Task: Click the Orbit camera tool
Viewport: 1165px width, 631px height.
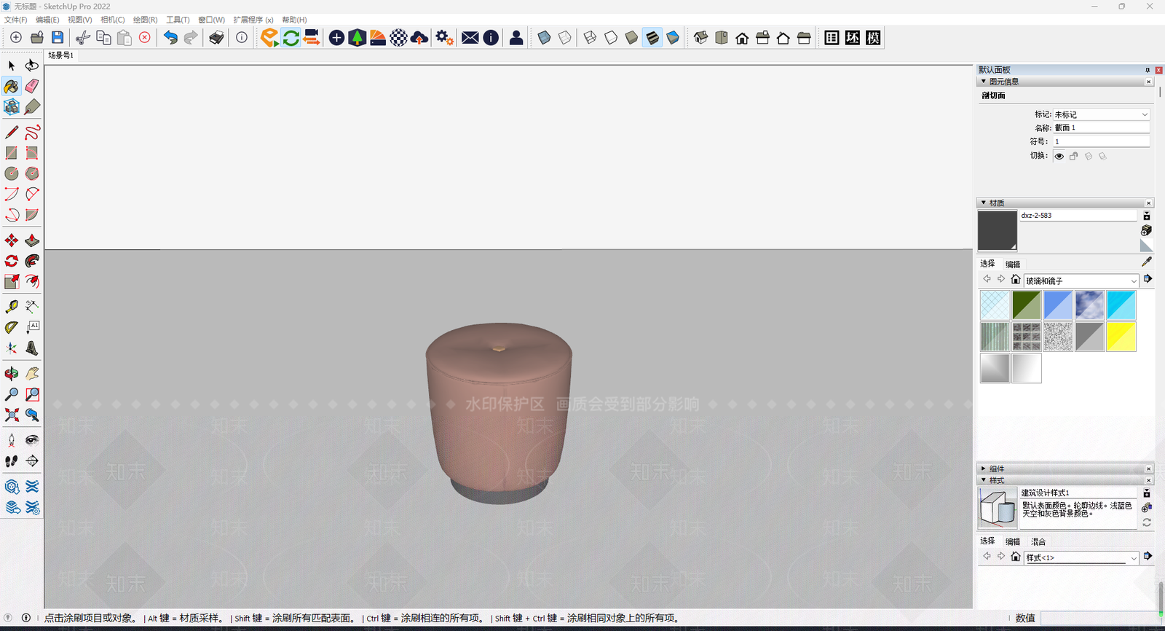Action: point(12,374)
